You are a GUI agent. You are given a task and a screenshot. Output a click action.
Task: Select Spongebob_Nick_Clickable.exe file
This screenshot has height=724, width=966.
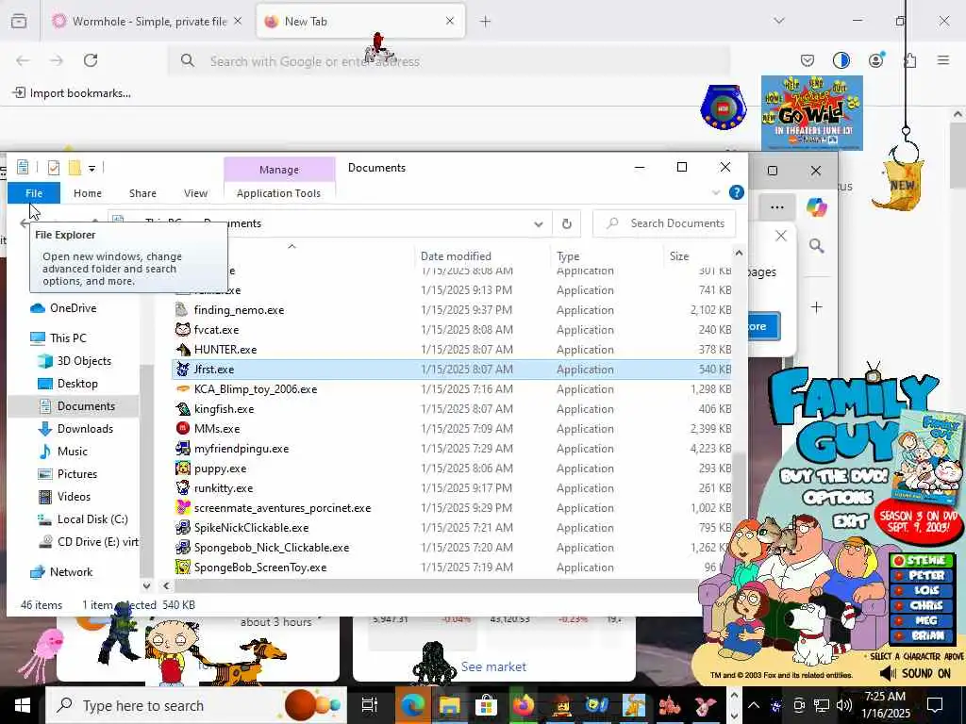pos(272,548)
